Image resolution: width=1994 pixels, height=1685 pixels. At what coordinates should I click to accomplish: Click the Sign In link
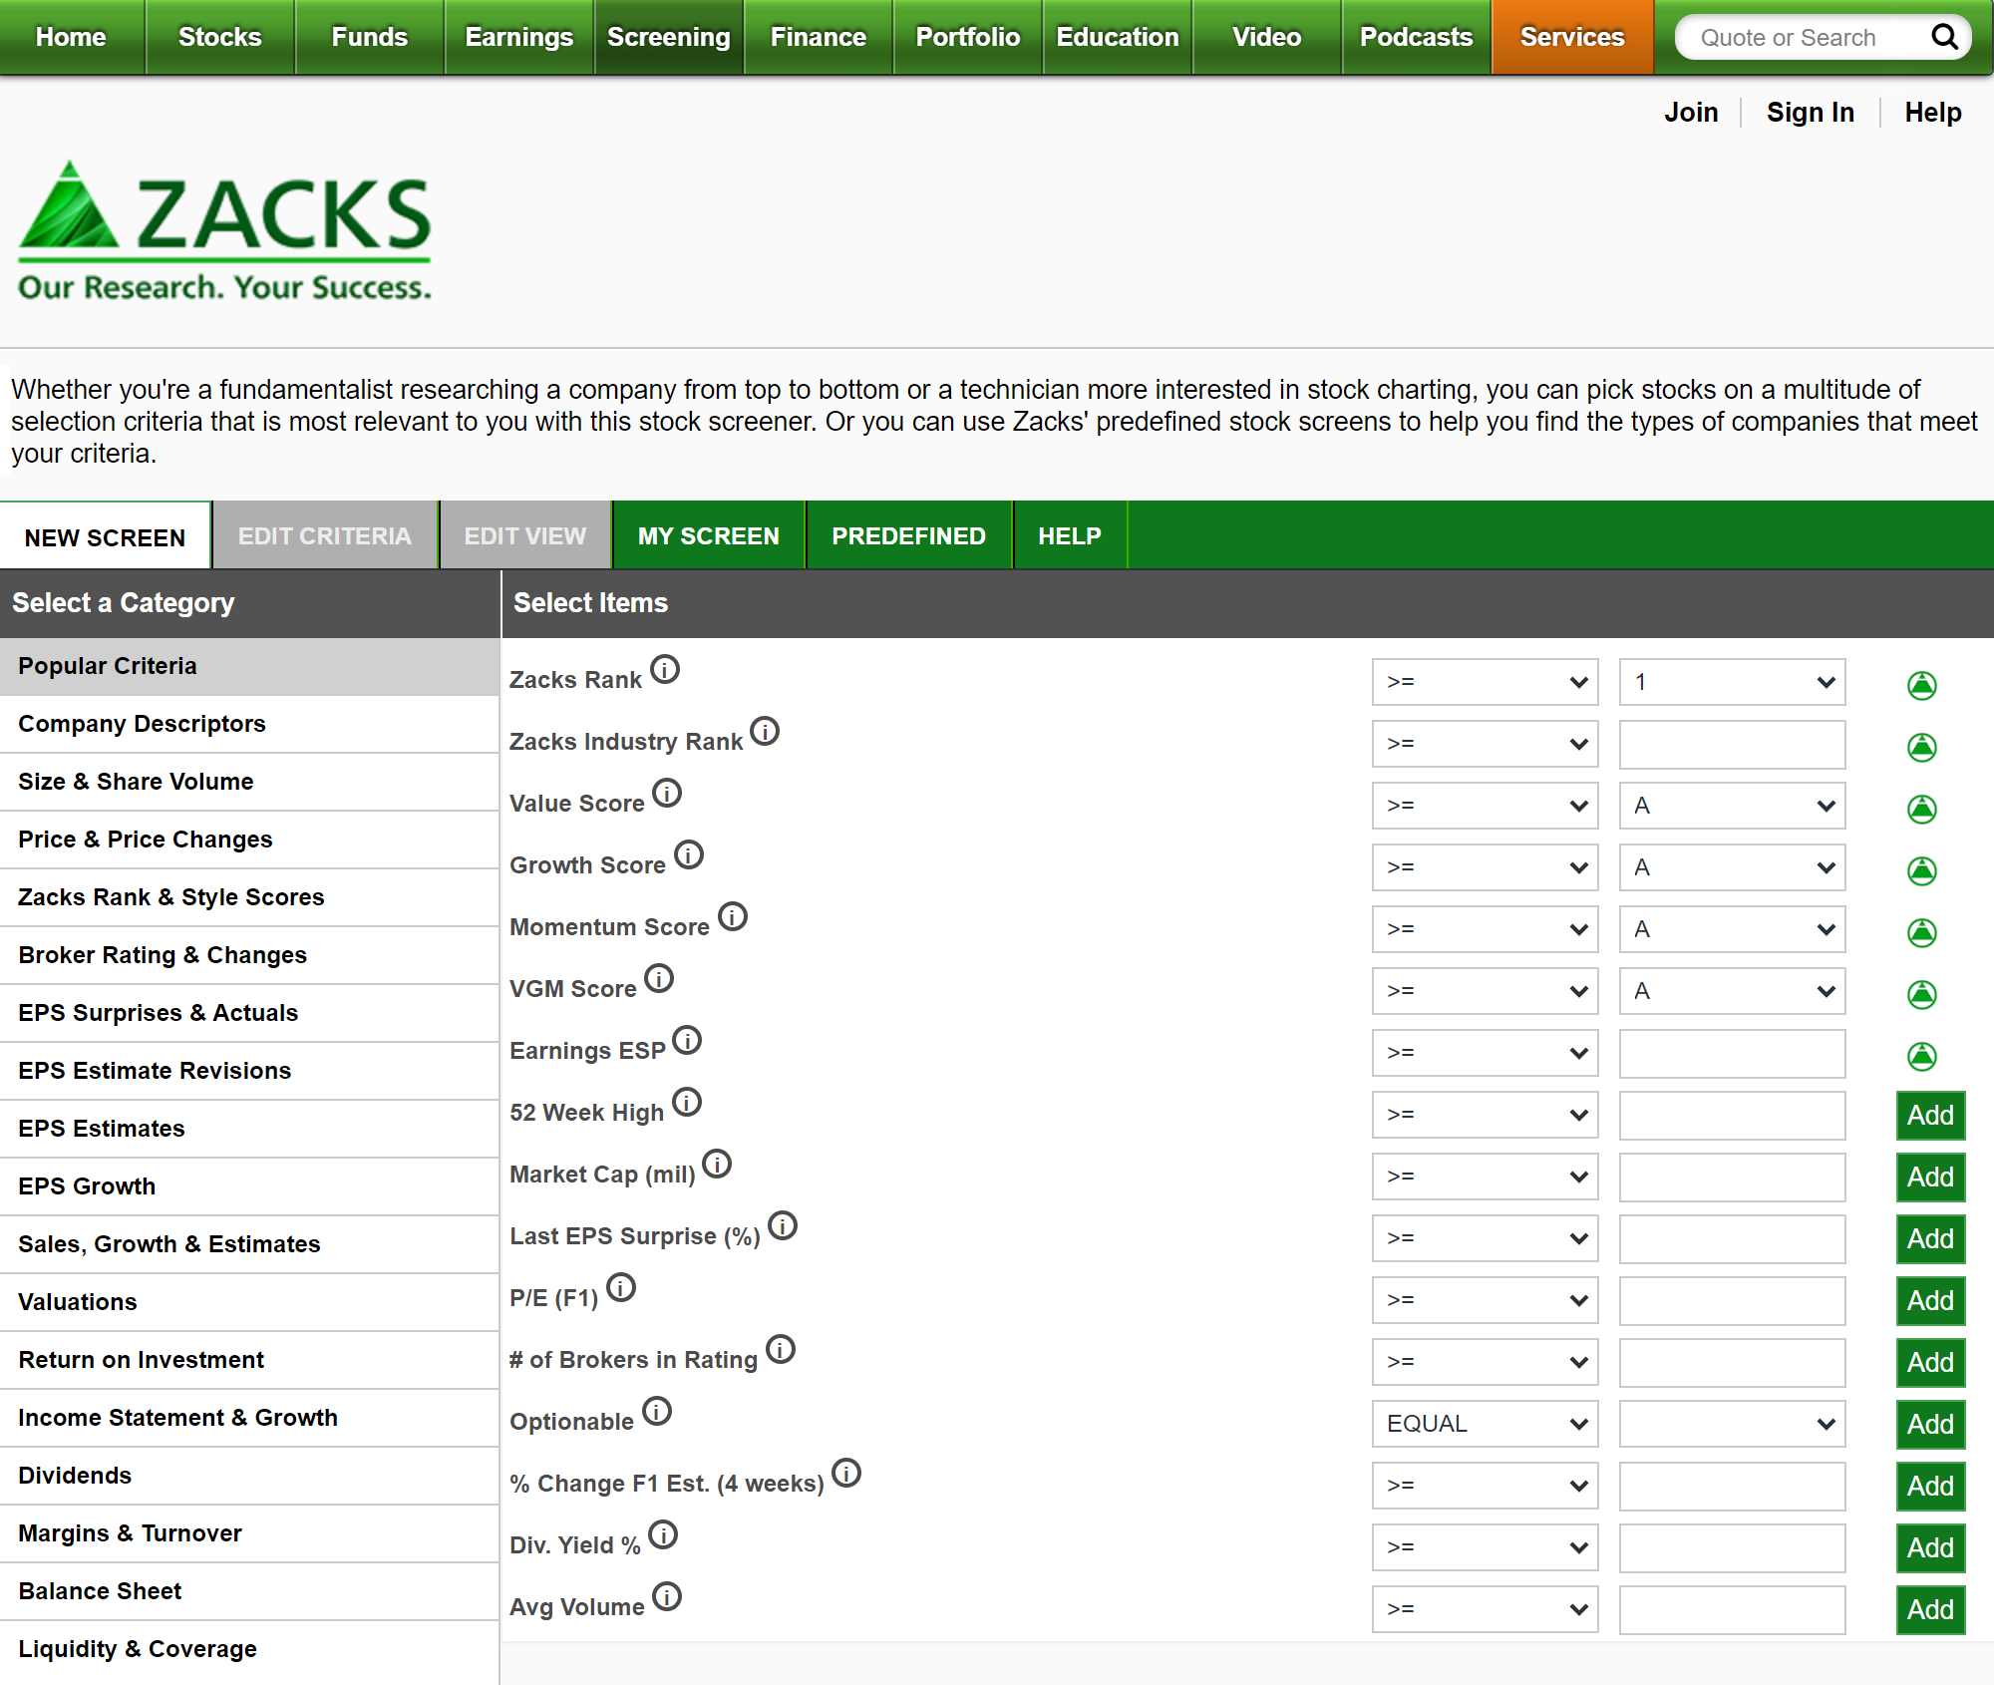tap(1812, 112)
